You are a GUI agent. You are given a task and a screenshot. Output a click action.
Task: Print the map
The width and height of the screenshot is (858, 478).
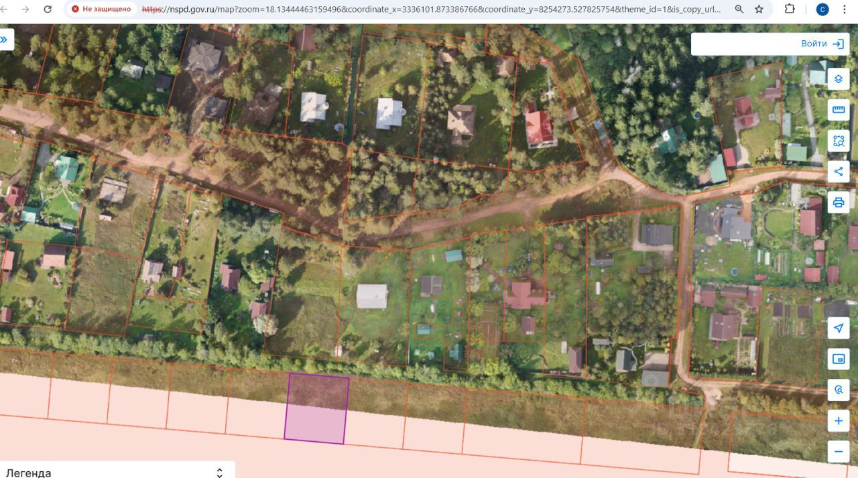tap(839, 202)
